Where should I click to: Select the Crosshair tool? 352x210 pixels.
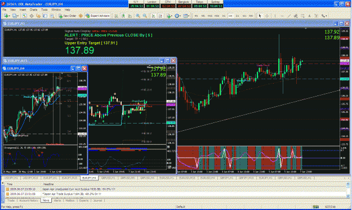click(x=267, y=16)
